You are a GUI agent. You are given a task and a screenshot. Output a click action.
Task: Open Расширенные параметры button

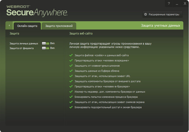pos(163,15)
